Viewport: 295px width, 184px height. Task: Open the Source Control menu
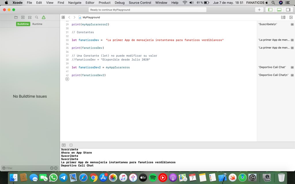[x=140, y=3]
